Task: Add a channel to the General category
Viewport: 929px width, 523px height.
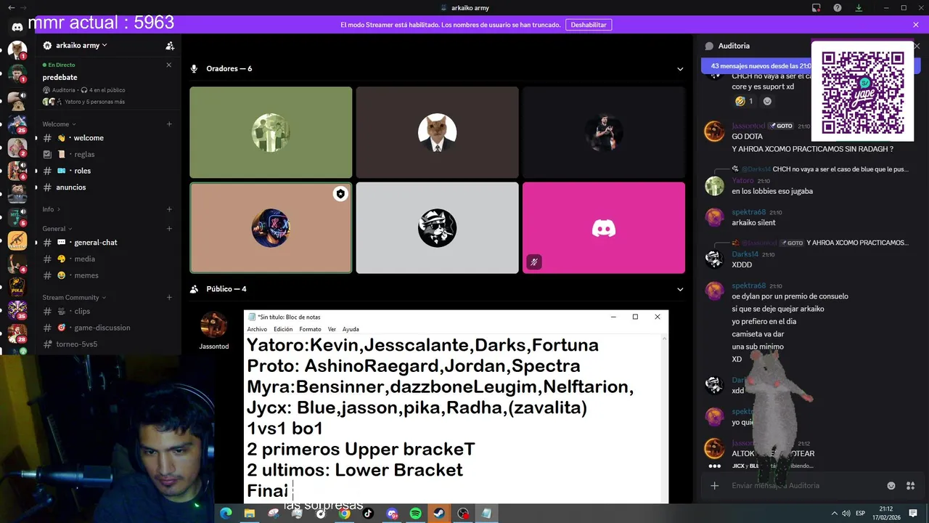Action: point(169,229)
